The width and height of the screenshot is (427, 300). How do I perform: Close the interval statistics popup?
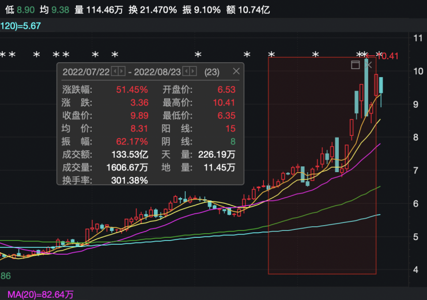[236, 71]
